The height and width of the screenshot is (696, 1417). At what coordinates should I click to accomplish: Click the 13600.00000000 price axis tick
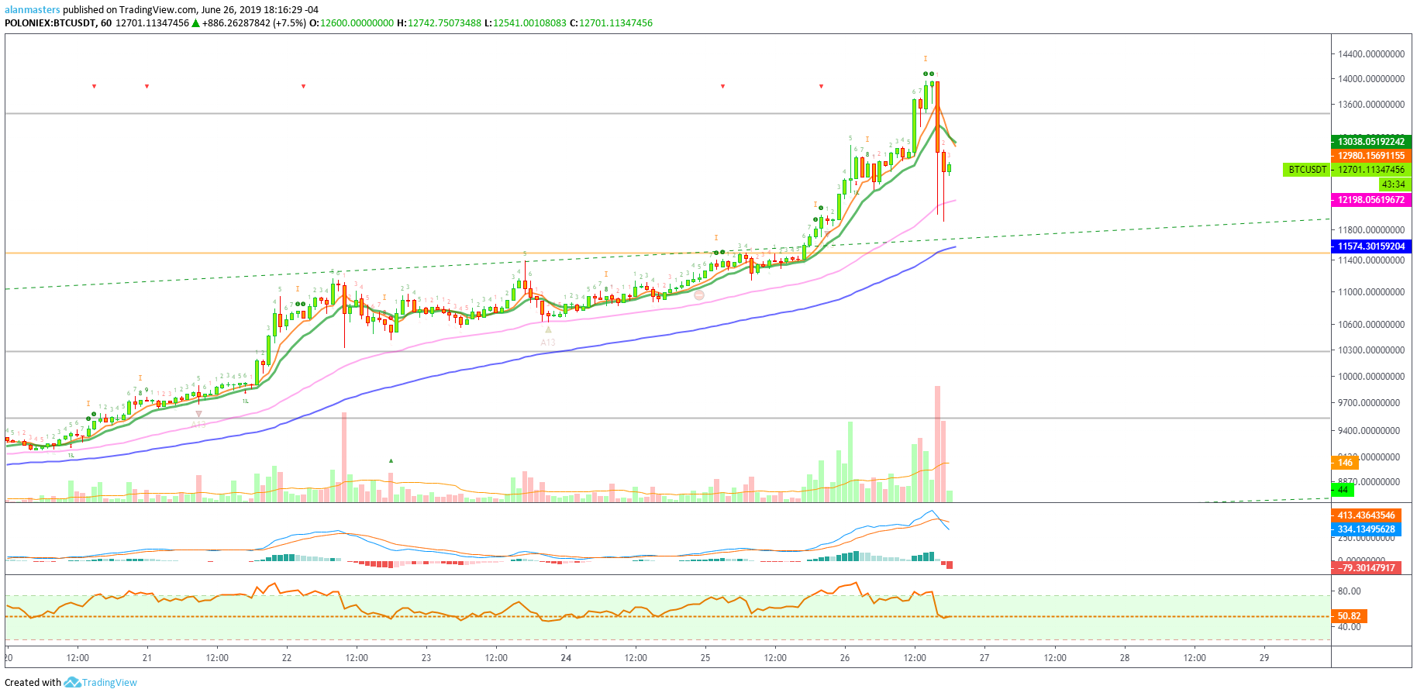1370,105
